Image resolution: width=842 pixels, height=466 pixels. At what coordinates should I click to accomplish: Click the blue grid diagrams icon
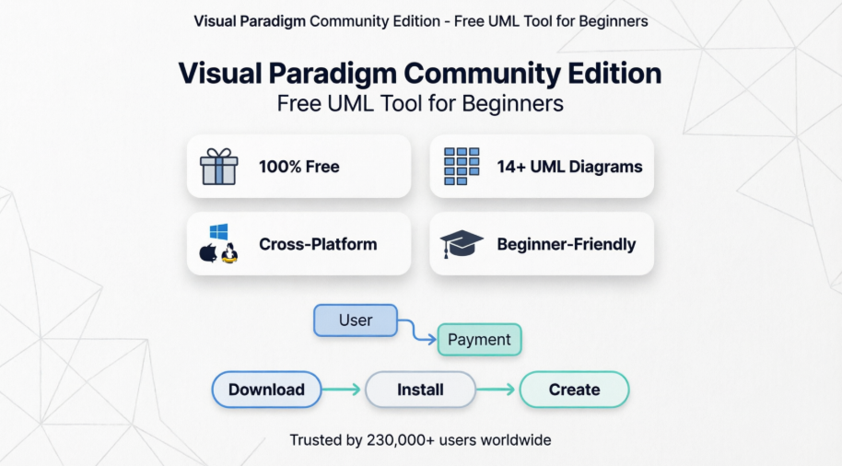462,167
